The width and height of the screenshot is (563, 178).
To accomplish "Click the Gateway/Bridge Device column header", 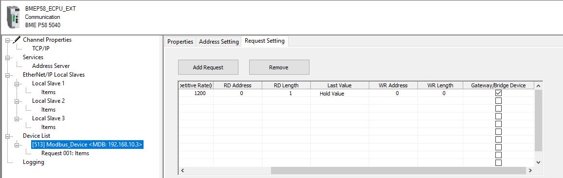I will (498, 85).
